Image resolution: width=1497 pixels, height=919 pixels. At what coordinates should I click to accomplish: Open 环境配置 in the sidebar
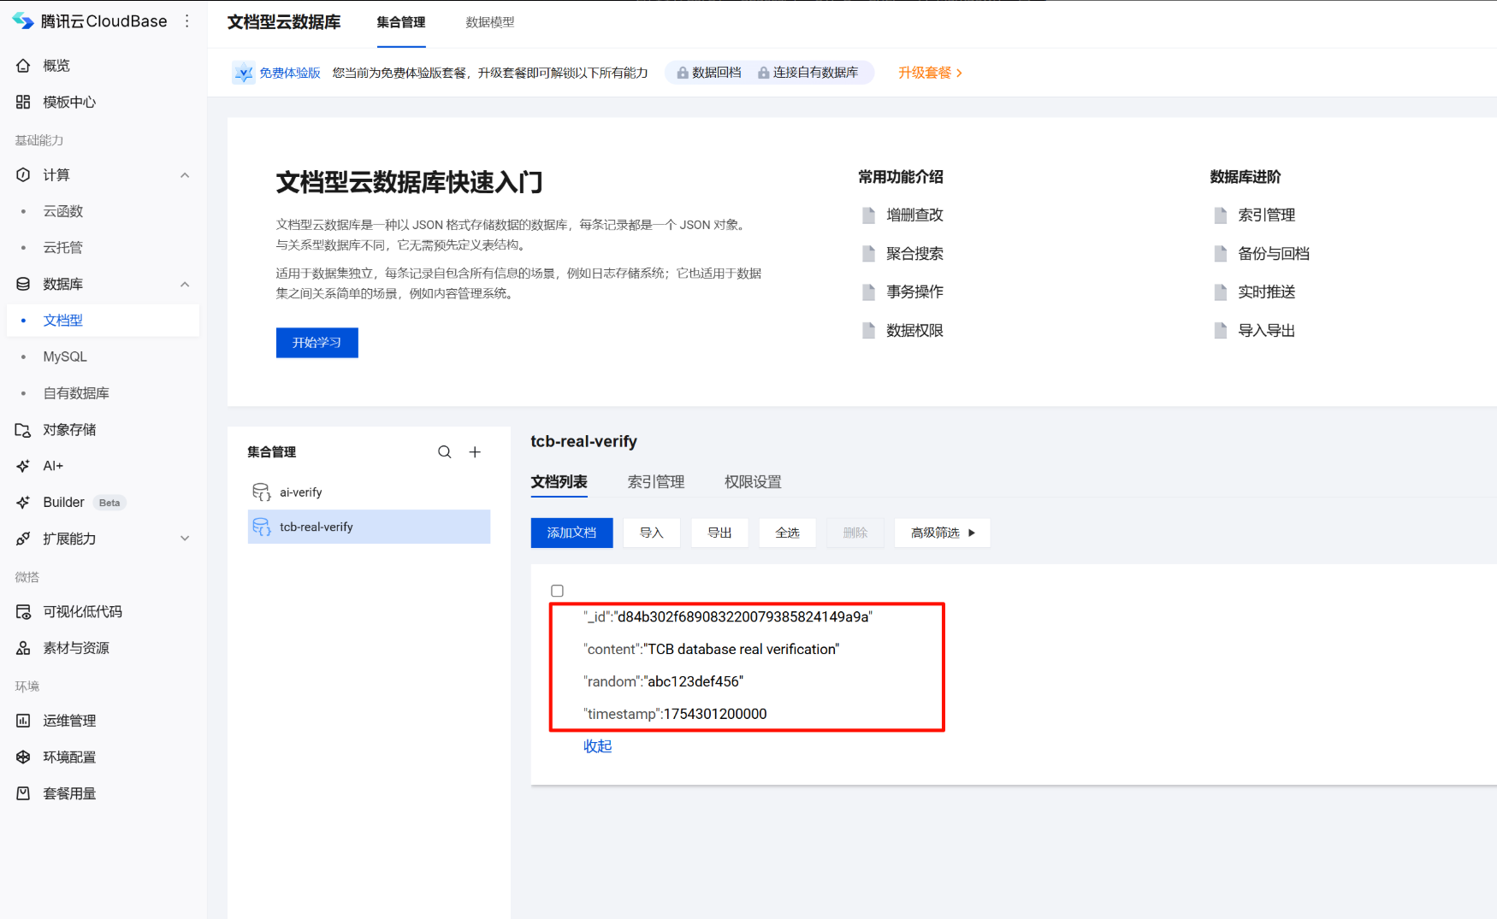pos(68,757)
